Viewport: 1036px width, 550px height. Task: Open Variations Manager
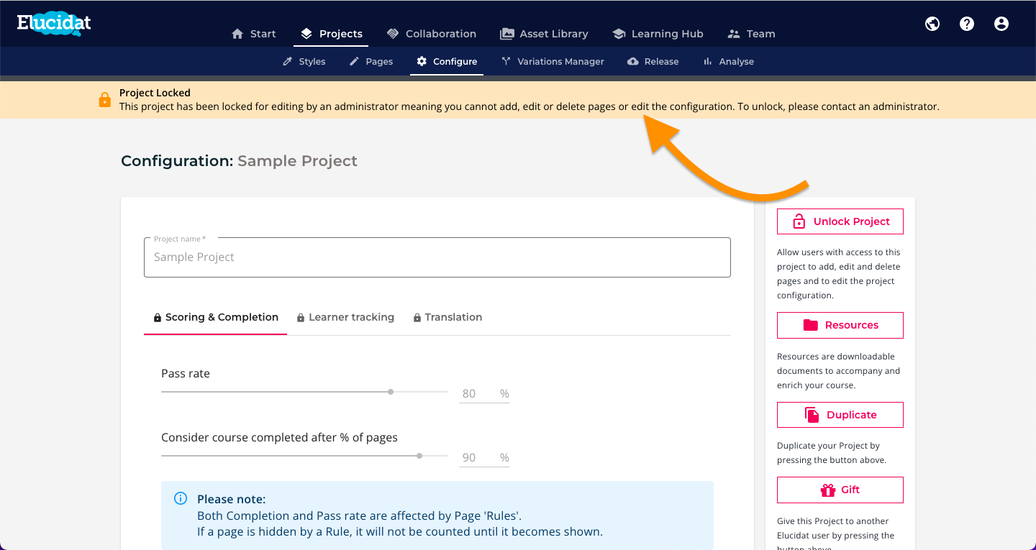(x=553, y=62)
